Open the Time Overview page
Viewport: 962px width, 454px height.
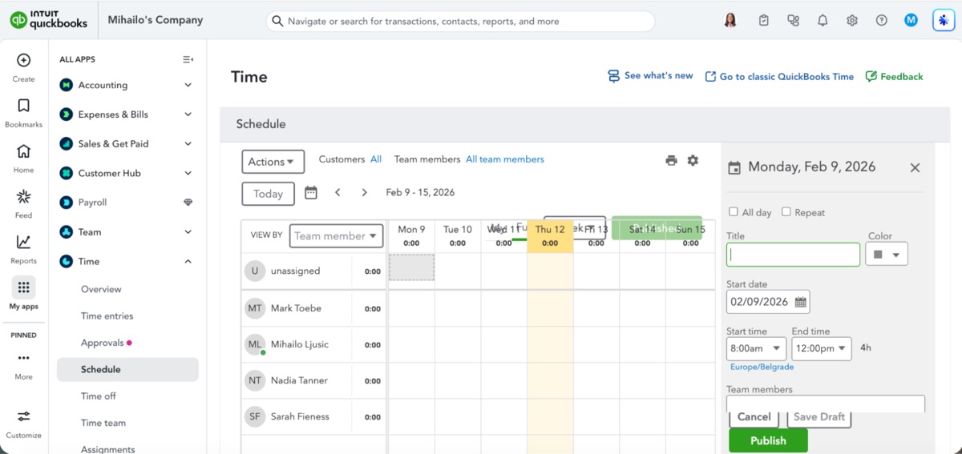tap(101, 289)
